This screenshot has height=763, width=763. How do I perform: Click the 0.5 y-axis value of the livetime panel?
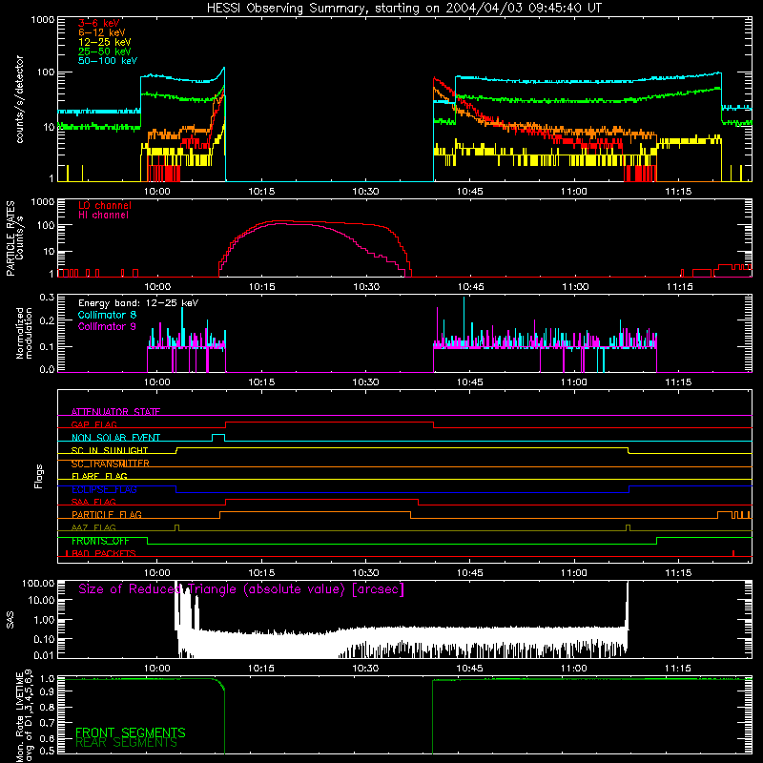(x=47, y=751)
